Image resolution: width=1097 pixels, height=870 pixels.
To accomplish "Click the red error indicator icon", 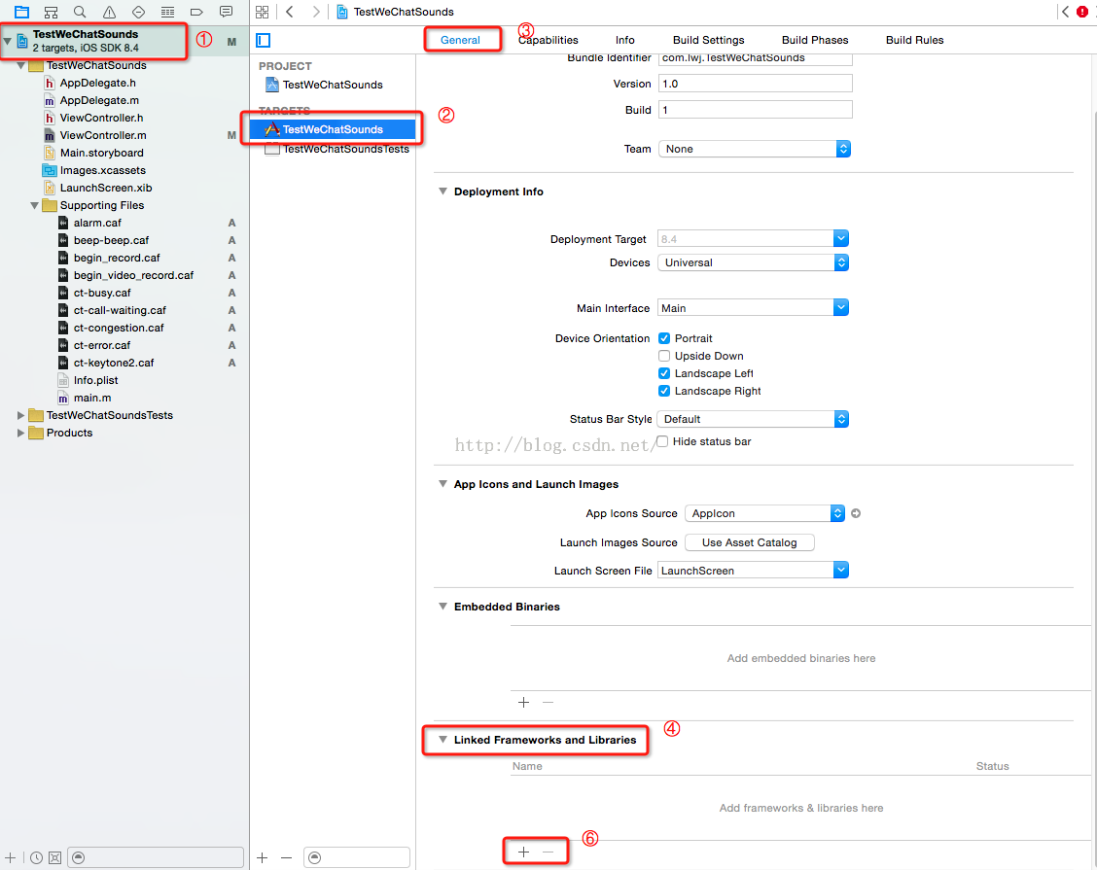I will (x=1082, y=12).
